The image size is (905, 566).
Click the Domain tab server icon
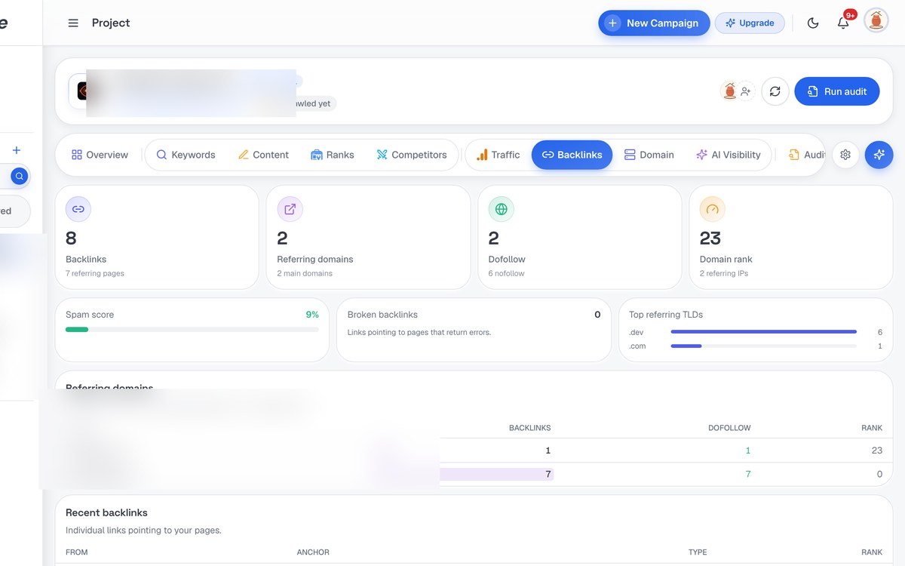[x=630, y=155]
